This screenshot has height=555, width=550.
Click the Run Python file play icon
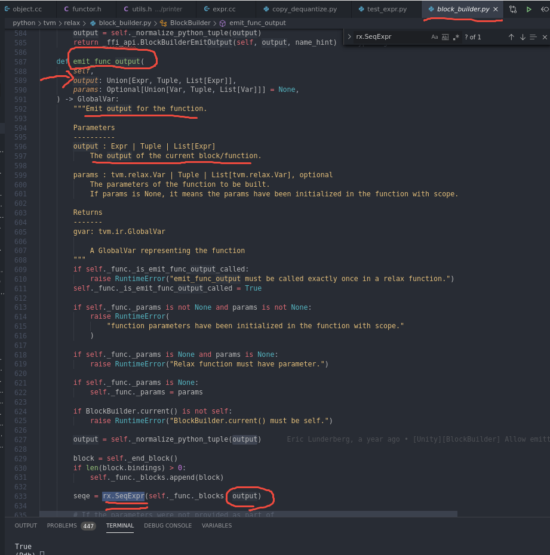(529, 9)
